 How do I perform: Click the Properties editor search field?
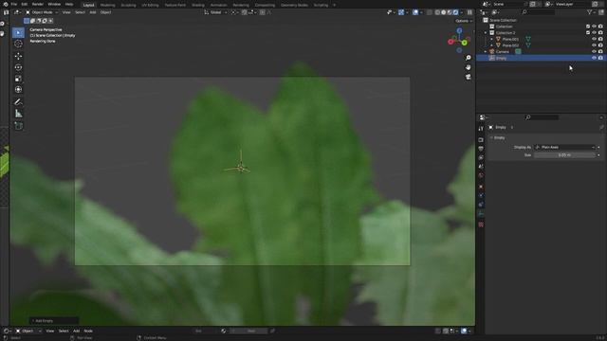[542, 117]
